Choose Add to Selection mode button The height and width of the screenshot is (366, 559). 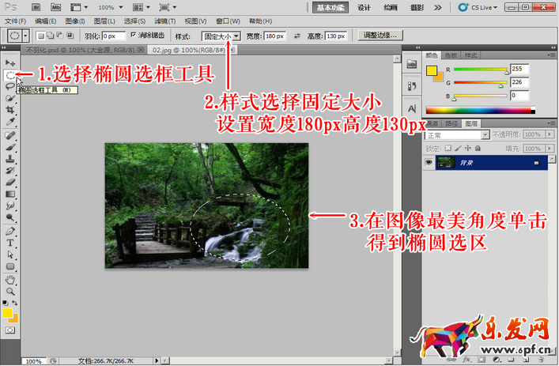click(51, 36)
